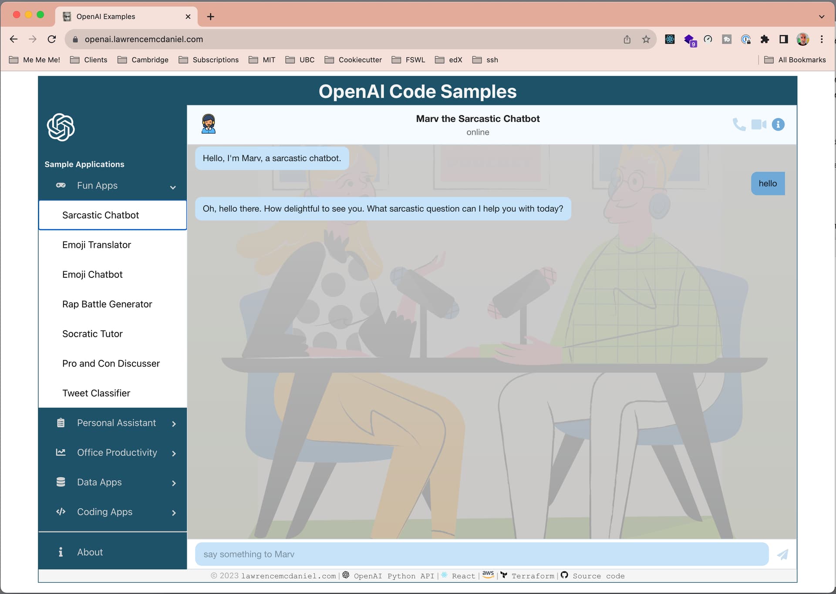Viewport: 836px width, 594px height.
Task: Bookmark this page with the star icon
Action: click(x=646, y=40)
